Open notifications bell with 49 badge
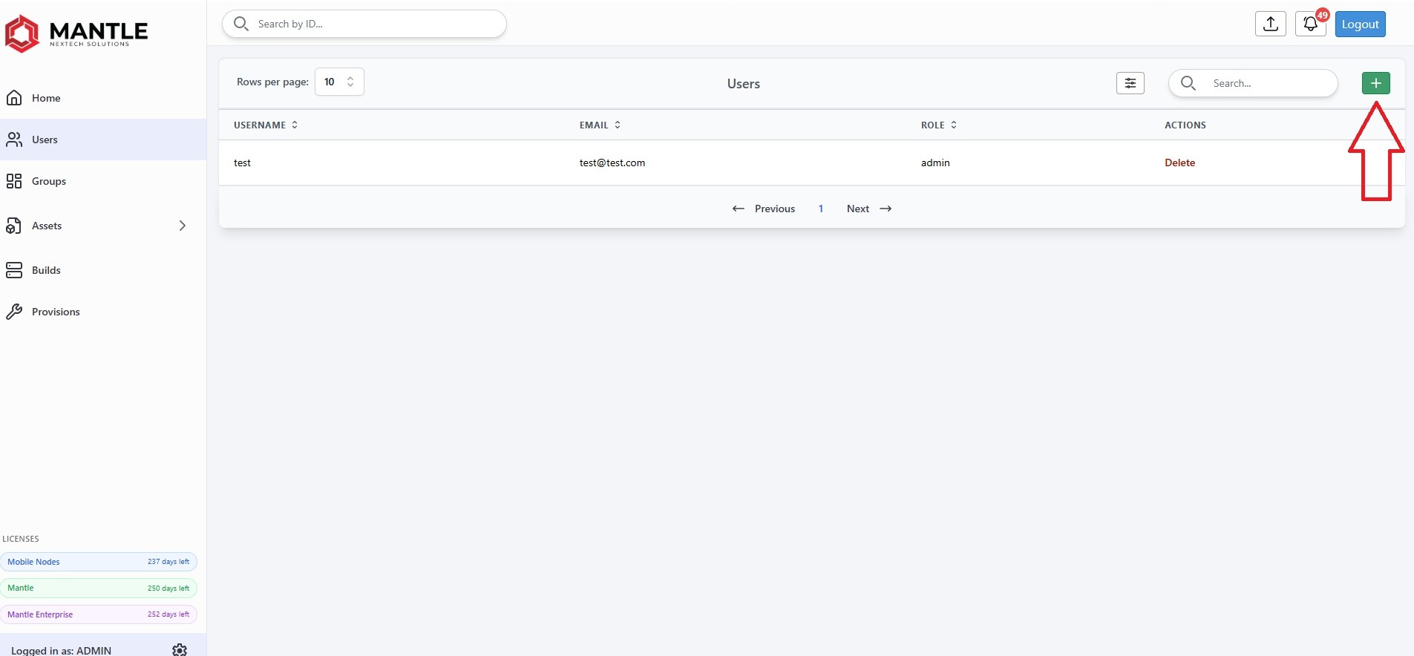Screen dimensions: 1414x656 coord(1311,24)
